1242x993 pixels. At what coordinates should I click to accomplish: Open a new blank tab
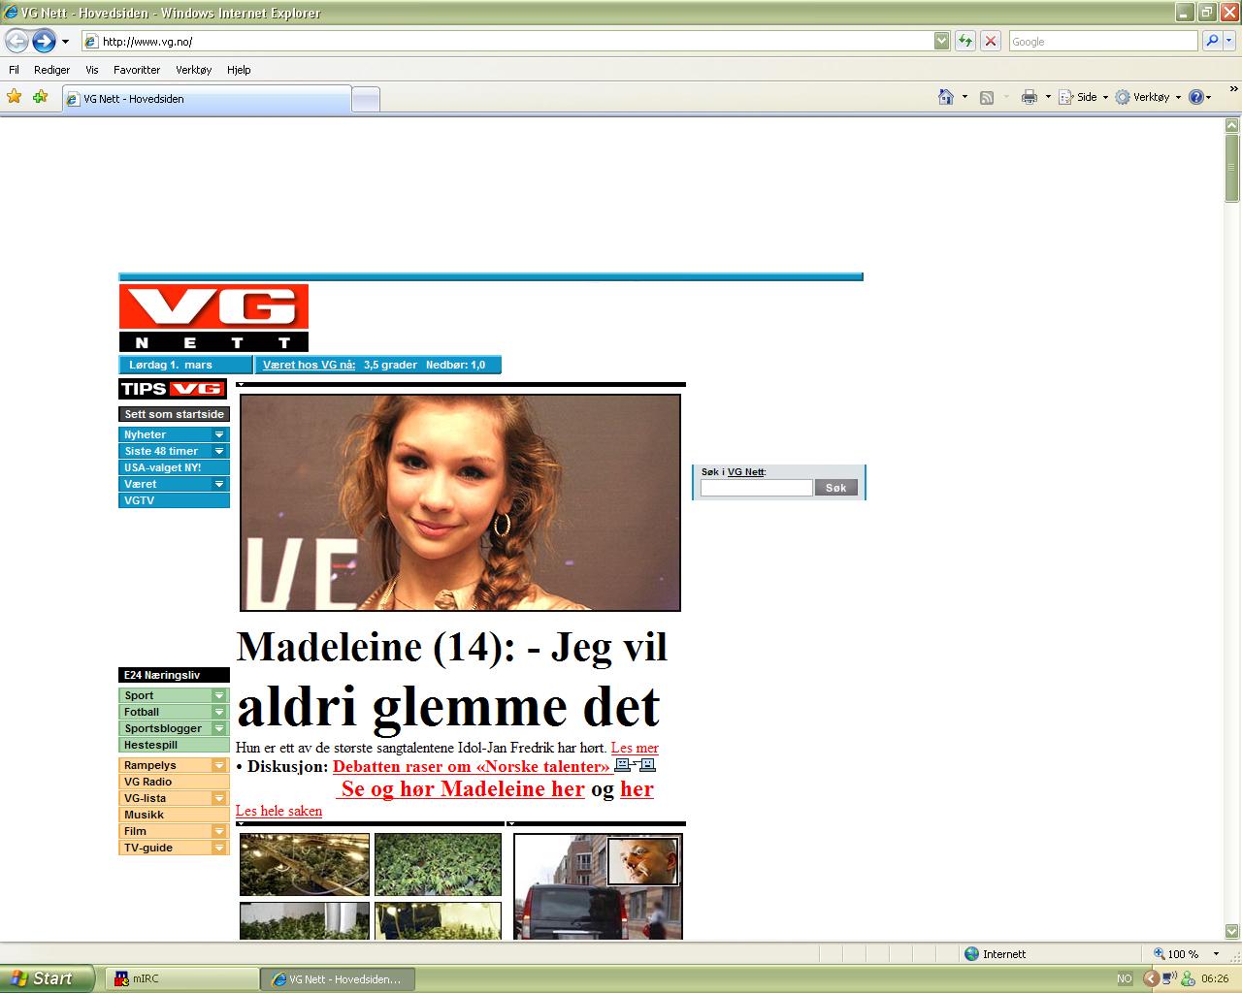click(x=365, y=100)
